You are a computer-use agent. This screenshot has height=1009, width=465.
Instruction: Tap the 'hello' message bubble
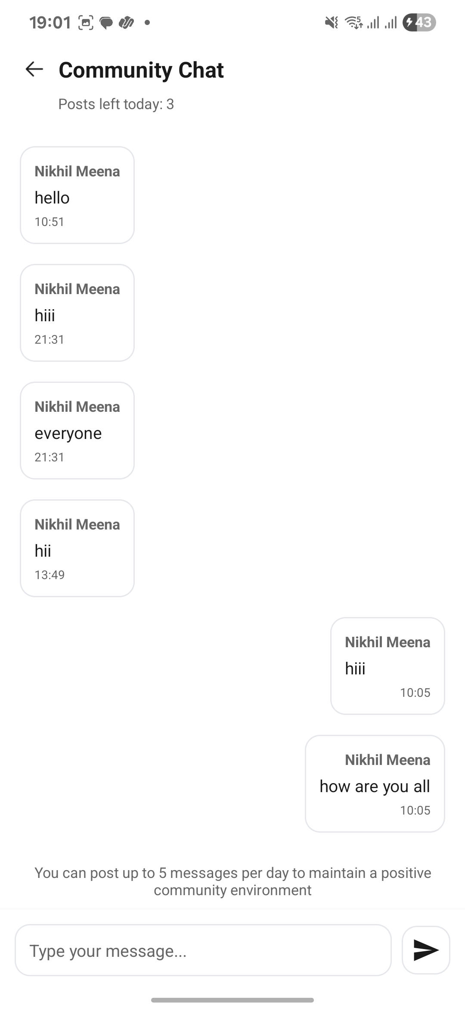(x=77, y=195)
